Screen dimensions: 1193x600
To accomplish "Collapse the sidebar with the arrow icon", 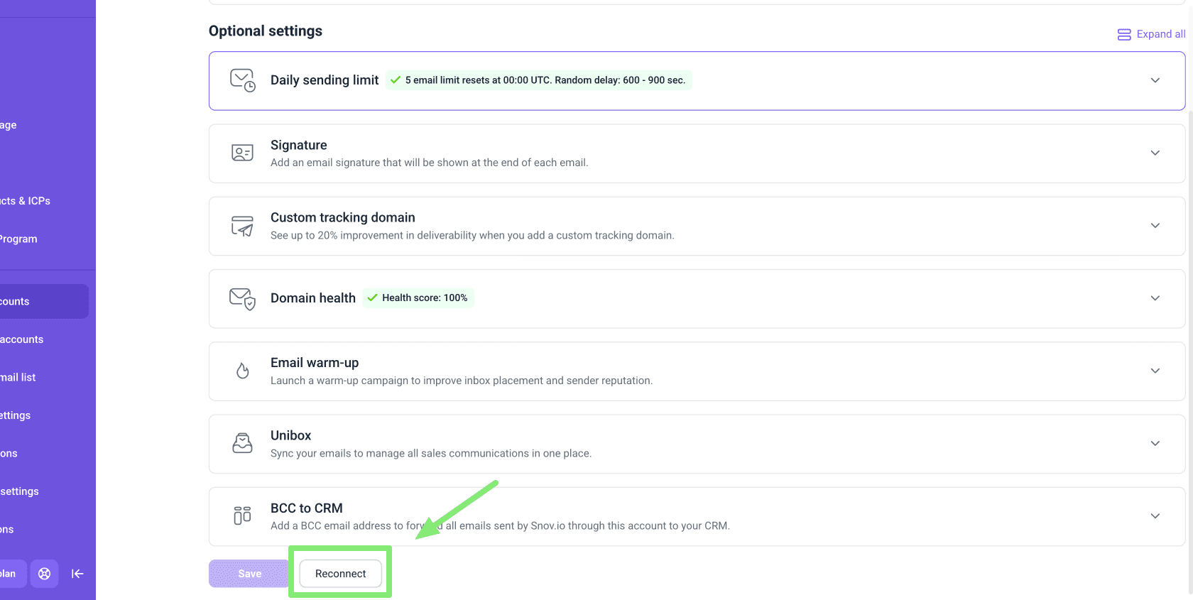I will coord(77,574).
